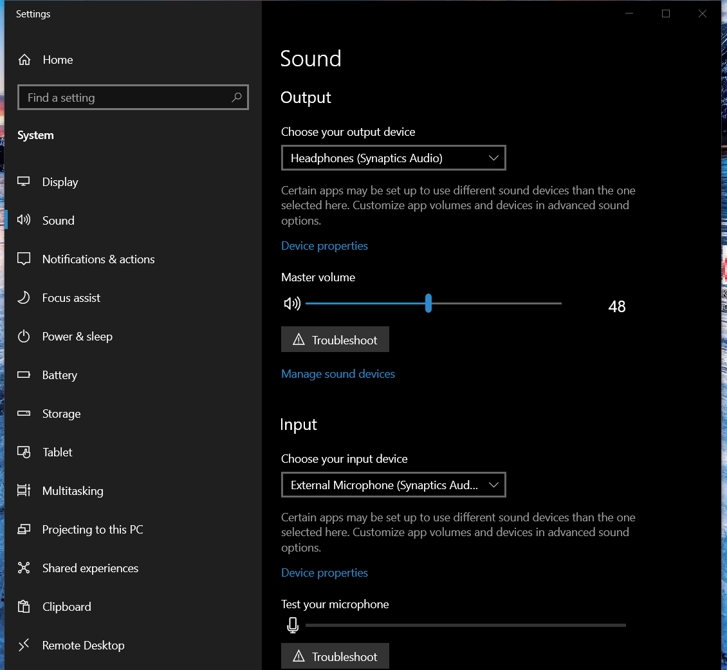Click the Find a setting search box
Screen dimensions: 727x670
[x=125, y=98]
